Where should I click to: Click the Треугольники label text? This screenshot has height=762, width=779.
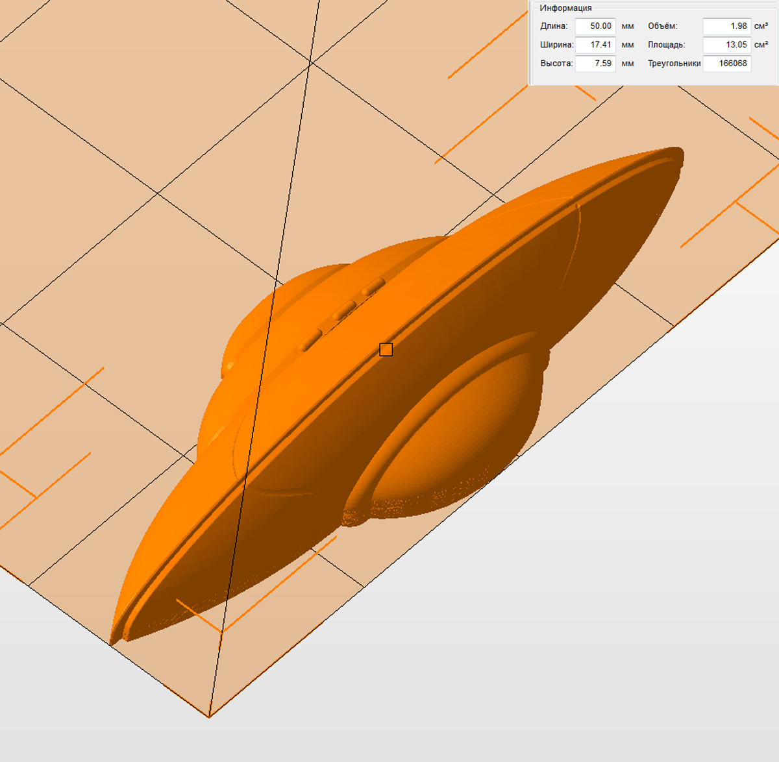tap(674, 64)
